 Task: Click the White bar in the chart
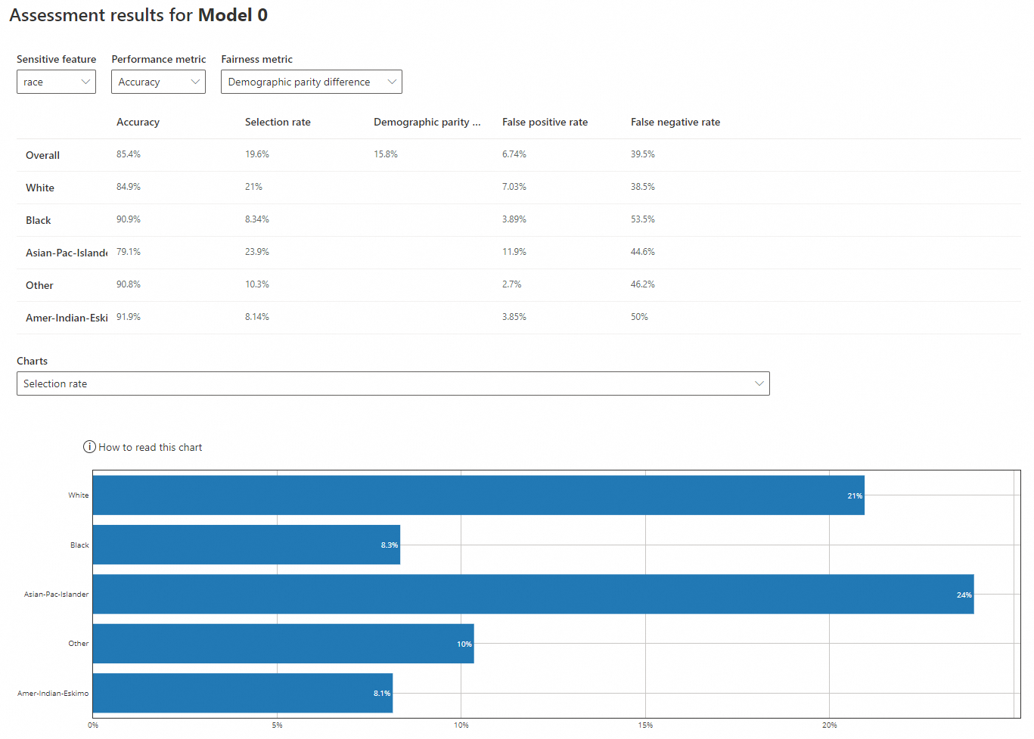pos(479,495)
